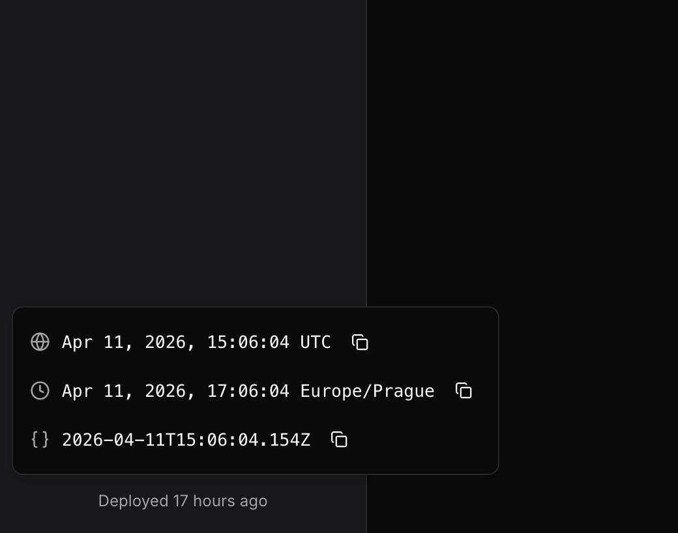Click Apr 11, 2026 in the first row
678x533 pixels.
[126, 341]
